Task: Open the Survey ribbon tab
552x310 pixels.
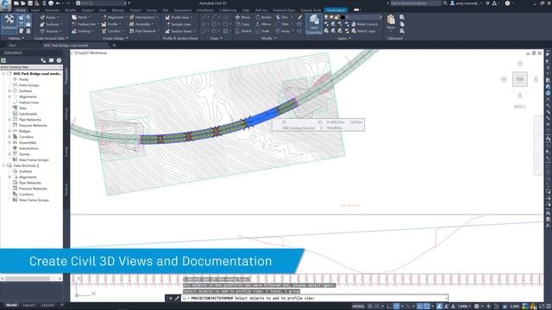Action: (152, 10)
